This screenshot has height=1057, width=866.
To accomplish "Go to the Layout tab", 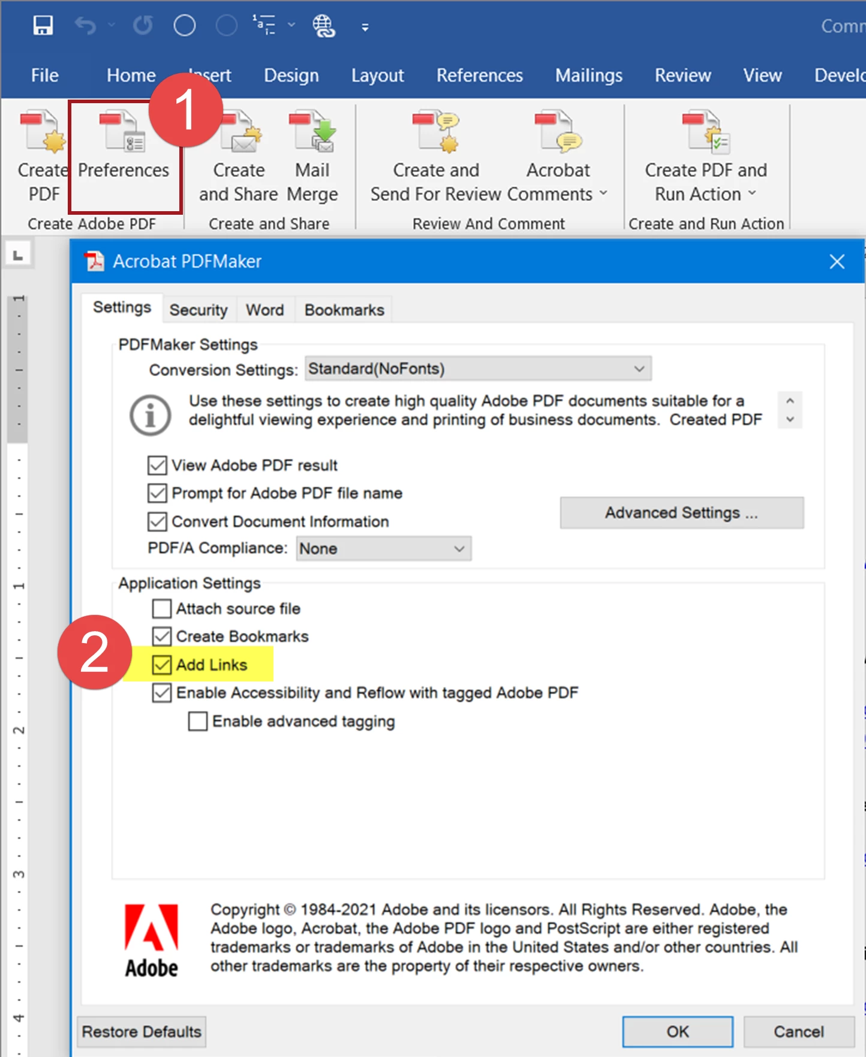I will pos(378,76).
